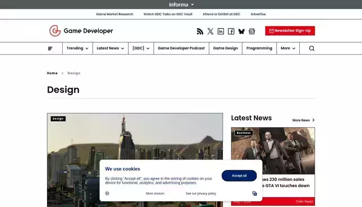This screenshot has width=362, height=207.
Task: Open the LinkedIn social icon
Action: [221, 31]
